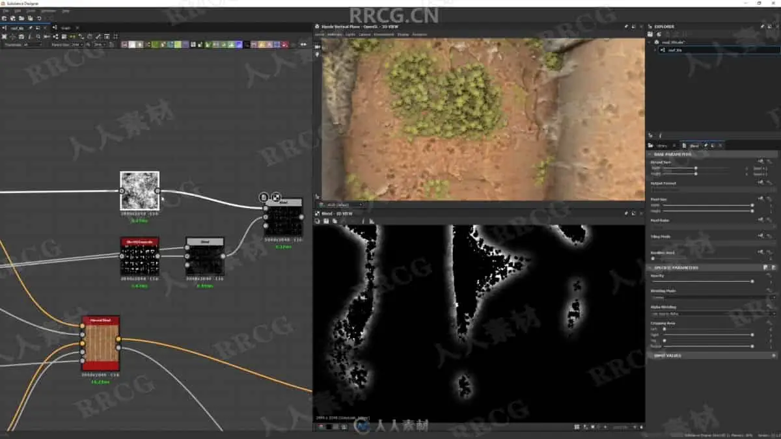Click the save image icon in 2D view toolbar
781x439 pixels.
click(x=326, y=221)
